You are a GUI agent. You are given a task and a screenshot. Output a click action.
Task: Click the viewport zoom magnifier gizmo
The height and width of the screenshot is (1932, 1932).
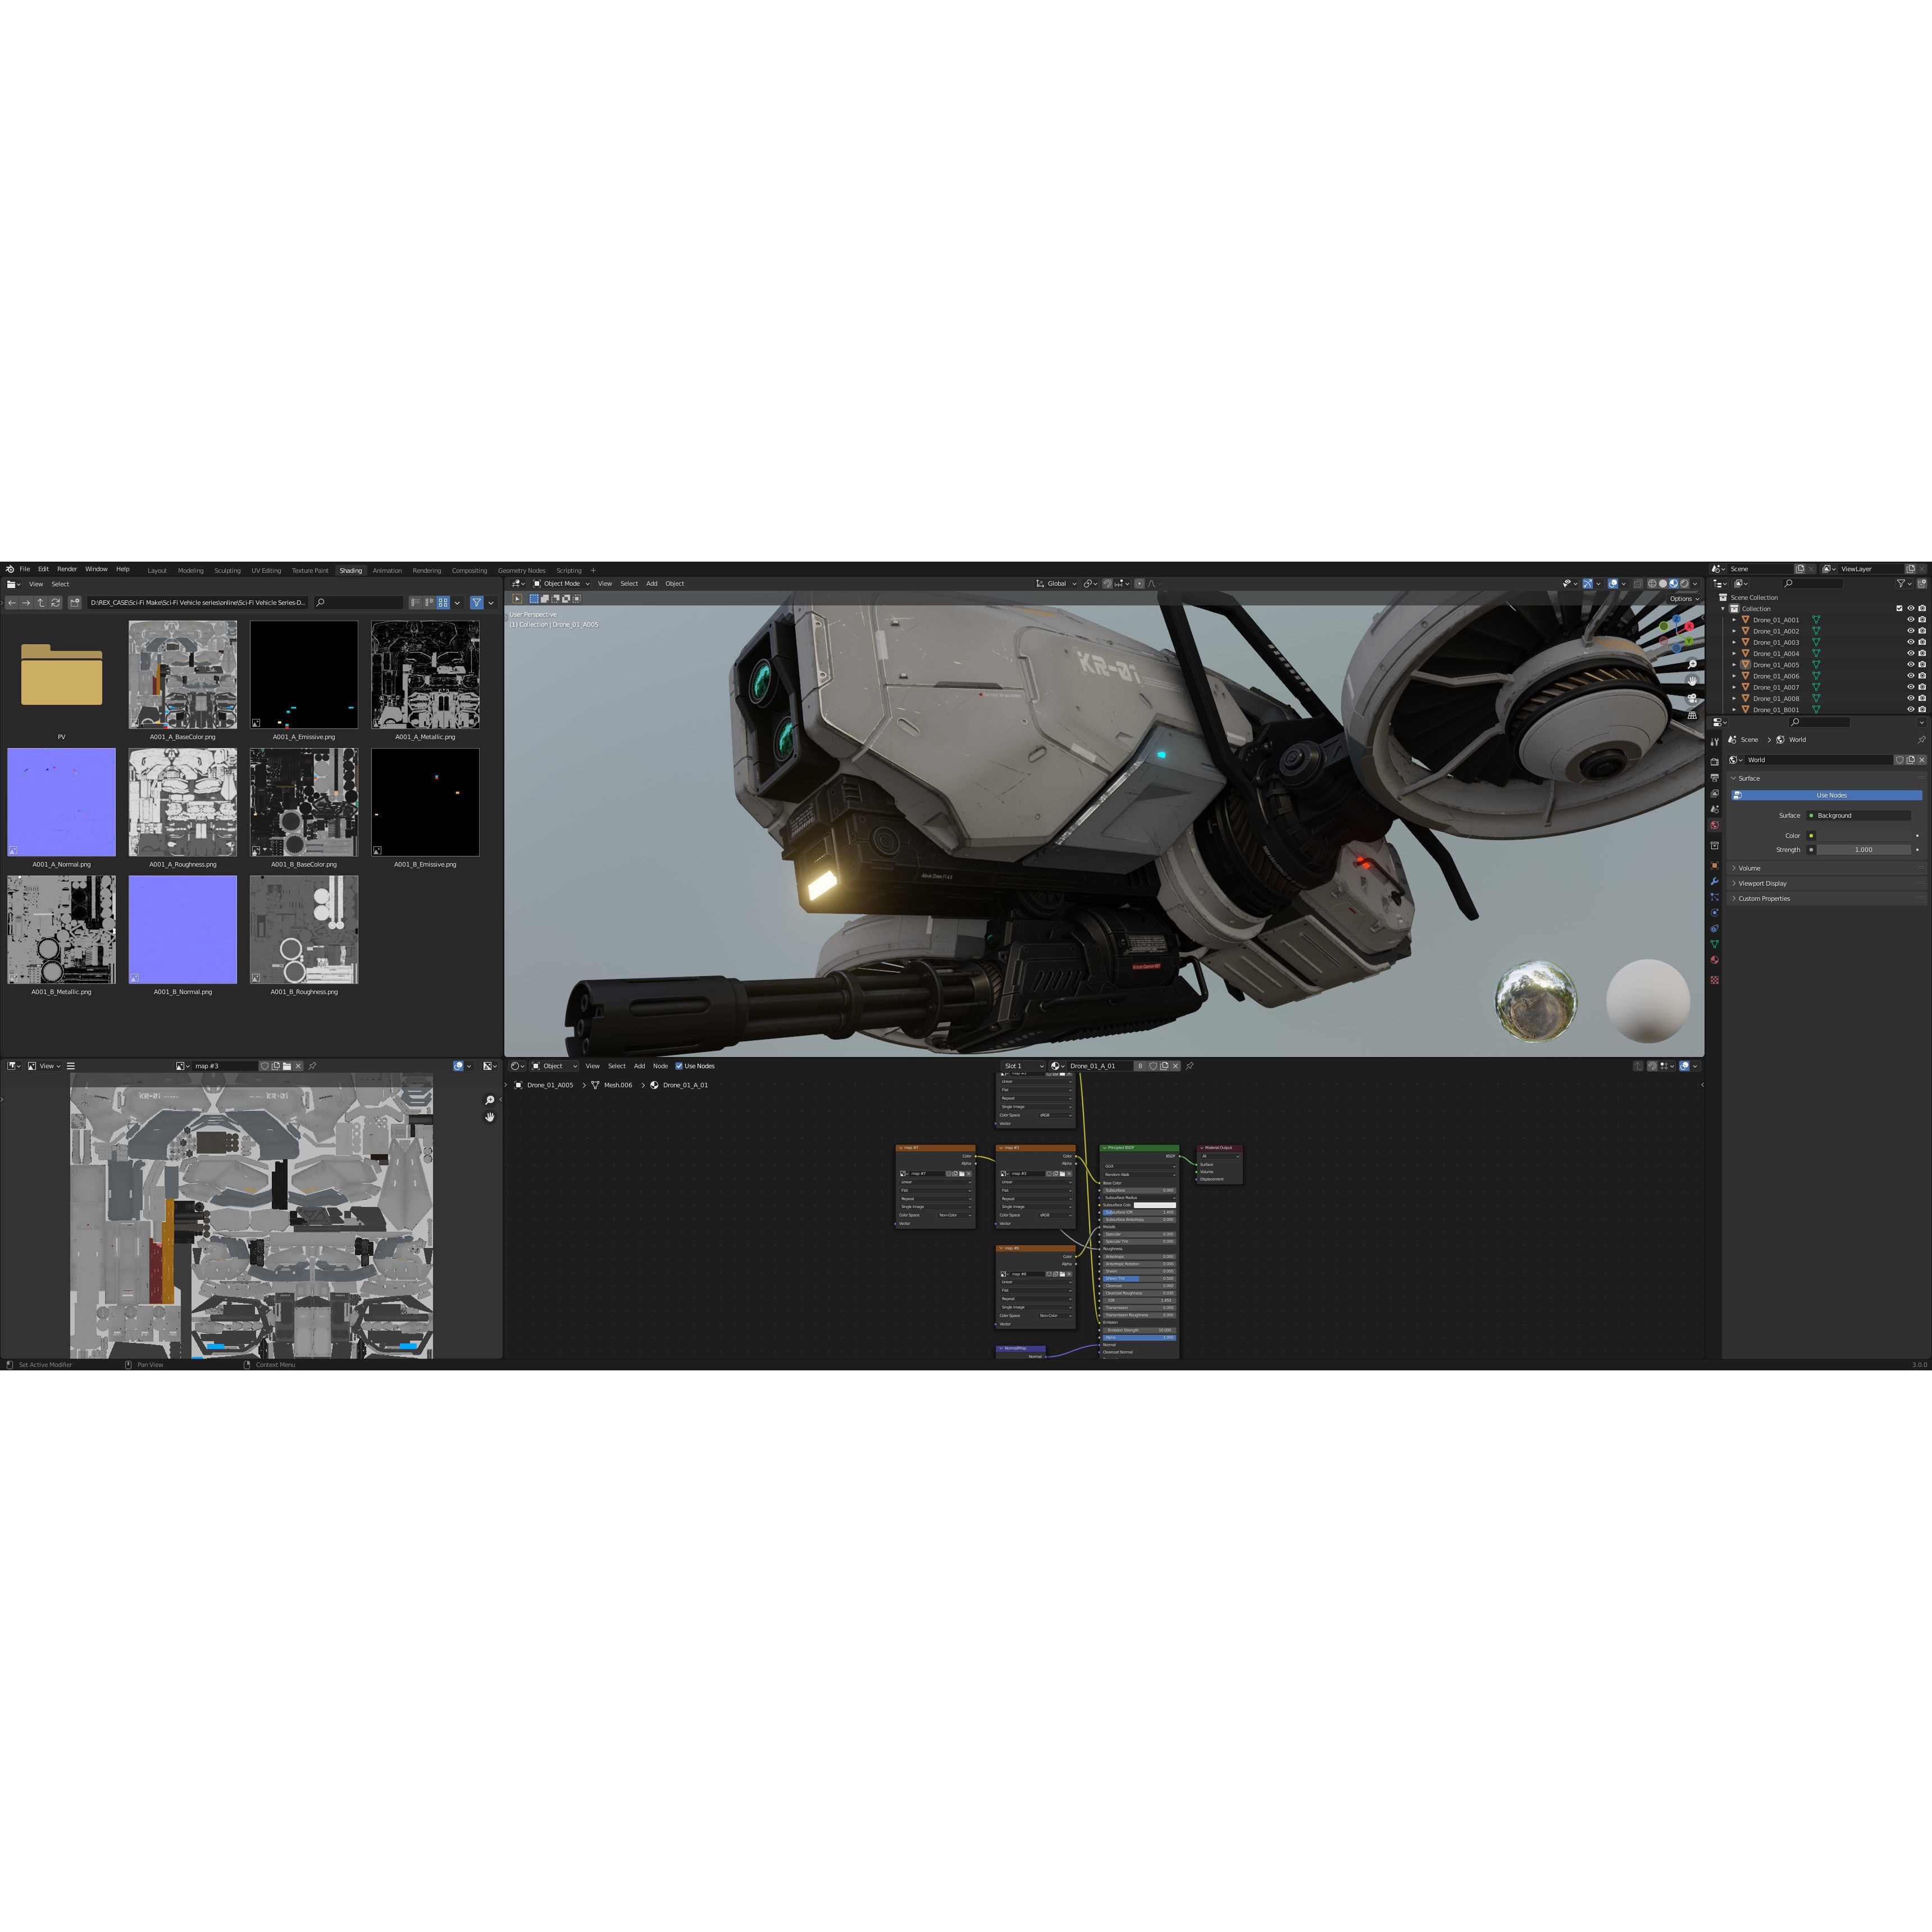pyautogui.click(x=1693, y=664)
